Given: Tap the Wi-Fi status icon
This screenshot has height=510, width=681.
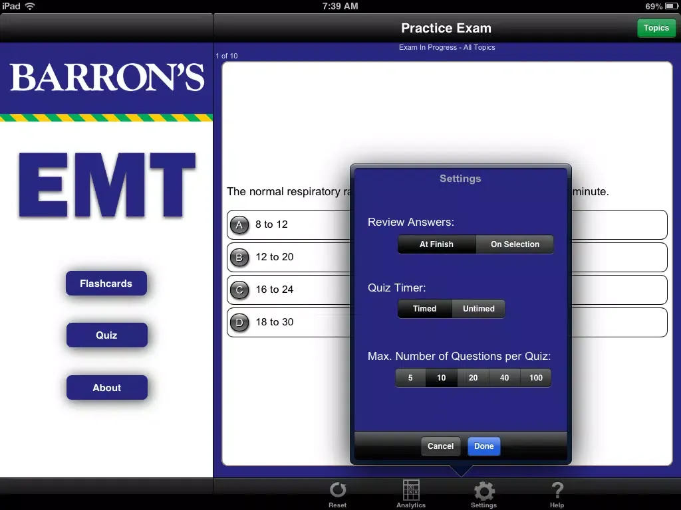Looking at the screenshot, I should [30, 6].
